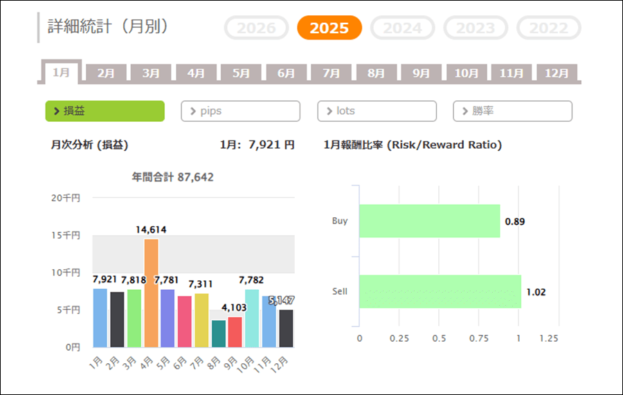The height and width of the screenshot is (395, 623).
Task: Click the blue January bar in chart
Action: pyautogui.click(x=100, y=318)
